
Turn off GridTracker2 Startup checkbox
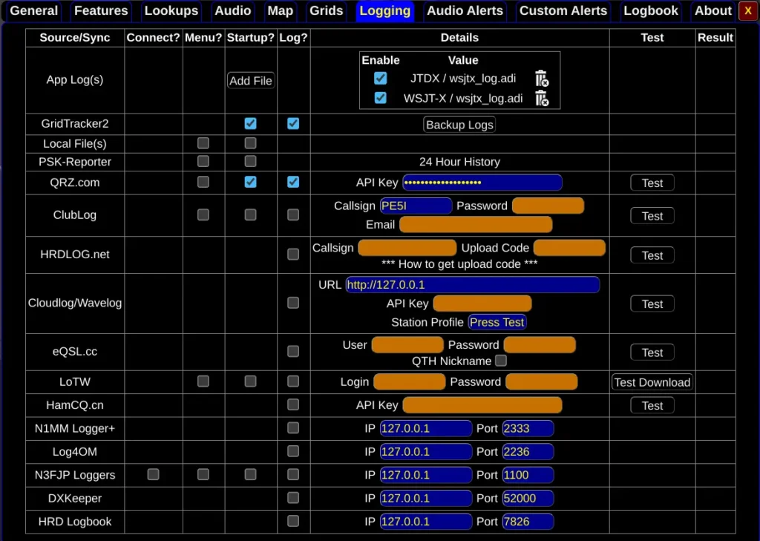pyautogui.click(x=250, y=124)
